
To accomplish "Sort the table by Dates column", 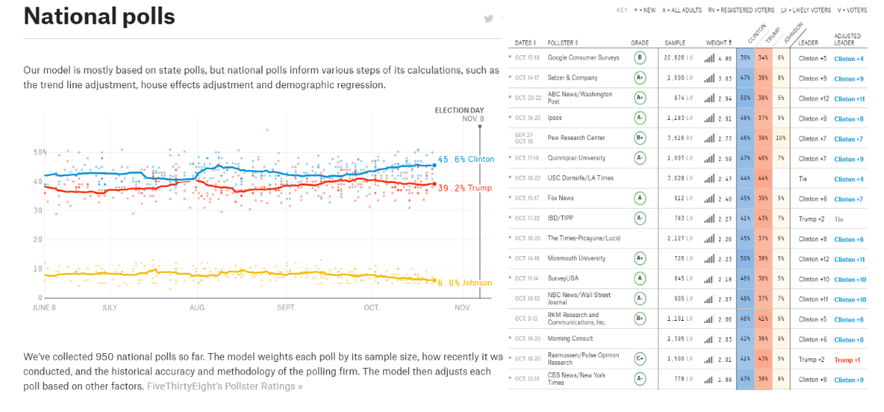I will tap(525, 43).
